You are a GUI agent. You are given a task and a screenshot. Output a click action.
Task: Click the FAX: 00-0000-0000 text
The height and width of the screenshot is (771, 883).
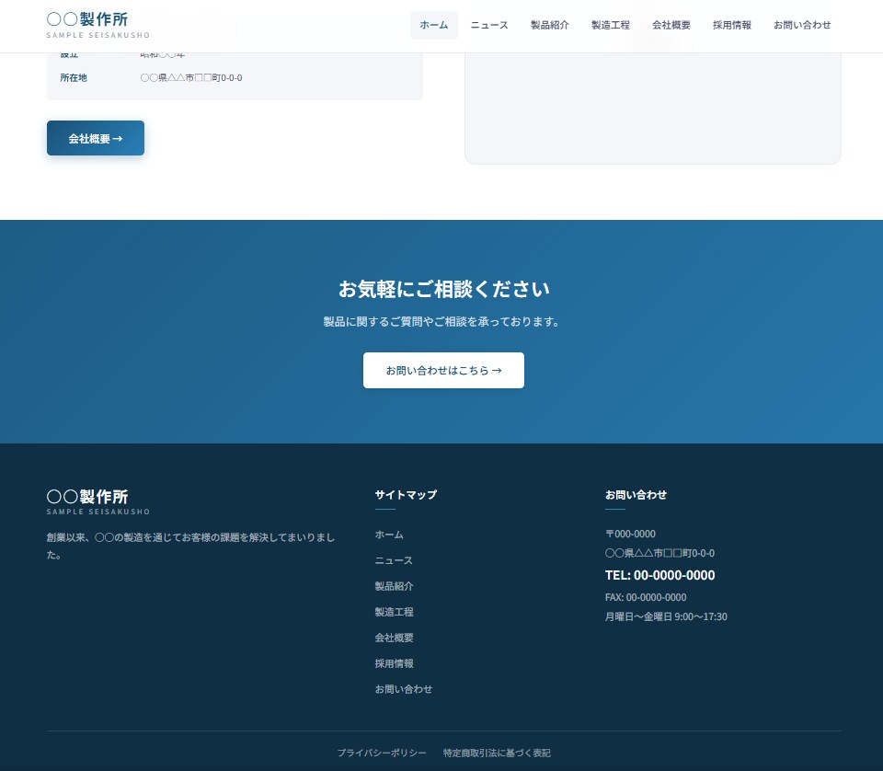[646, 597]
